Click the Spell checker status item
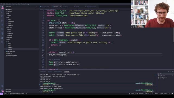 (161, 94)
